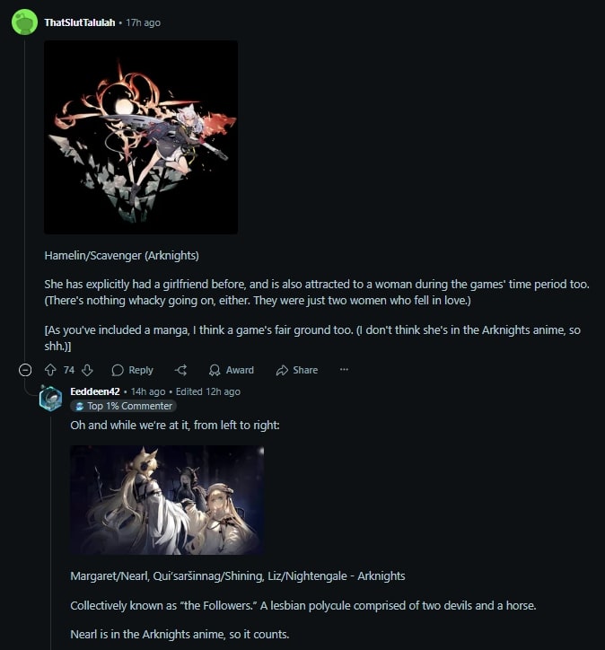Open Eeddeen42's user profile link
The image size is (605, 650).
tap(95, 391)
